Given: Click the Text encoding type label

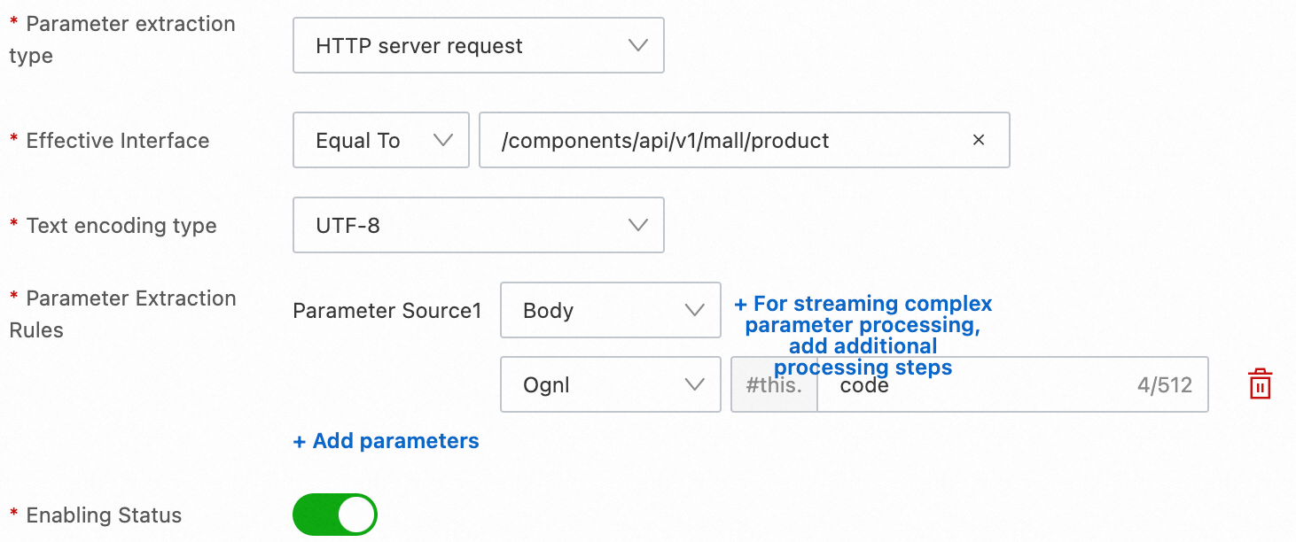Looking at the screenshot, I should pos(121,225).
